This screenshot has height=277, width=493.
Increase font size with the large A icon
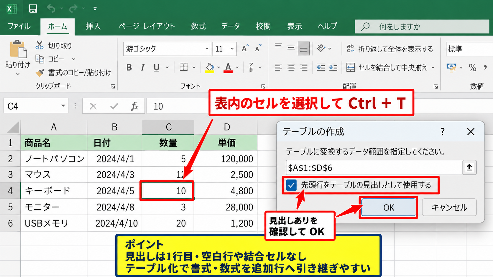click(x=245, y=48)
